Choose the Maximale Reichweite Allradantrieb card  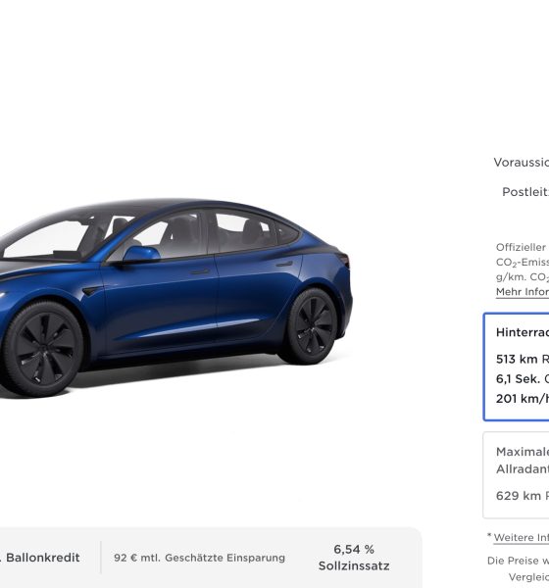click(x=517, y=475)
